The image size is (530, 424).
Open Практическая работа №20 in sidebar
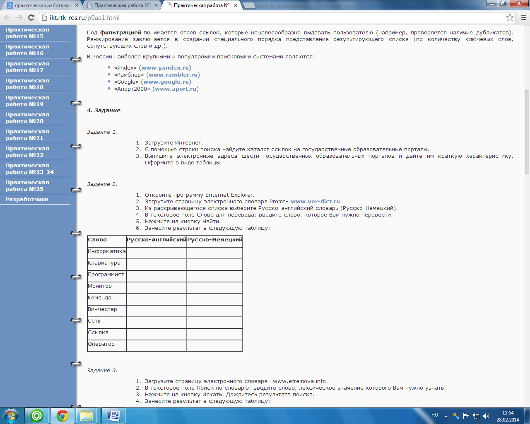point(27,118)
